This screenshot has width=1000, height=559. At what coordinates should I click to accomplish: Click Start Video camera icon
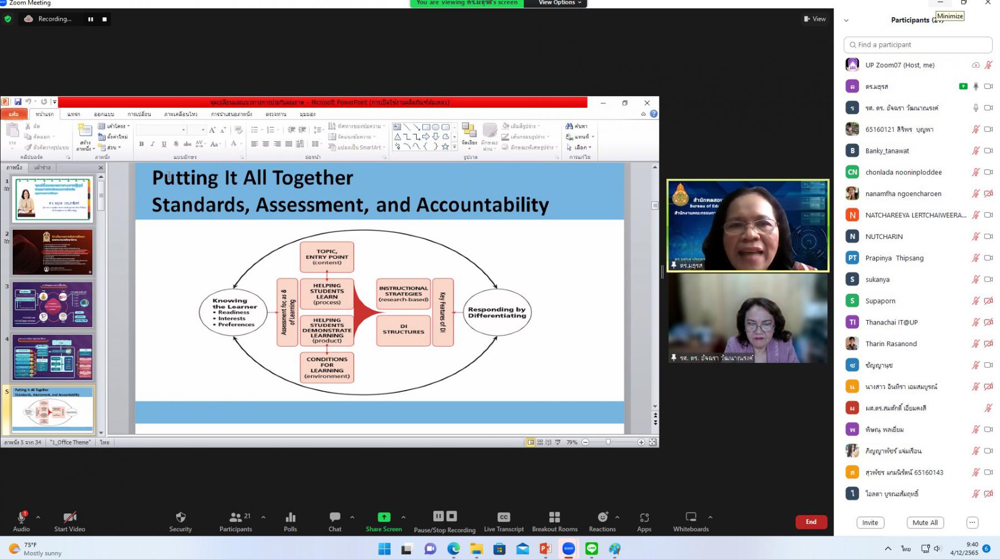(x=69, y=517)
